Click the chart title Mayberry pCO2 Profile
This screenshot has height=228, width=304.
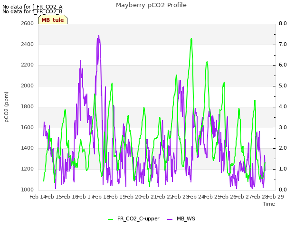coord(151,5)
